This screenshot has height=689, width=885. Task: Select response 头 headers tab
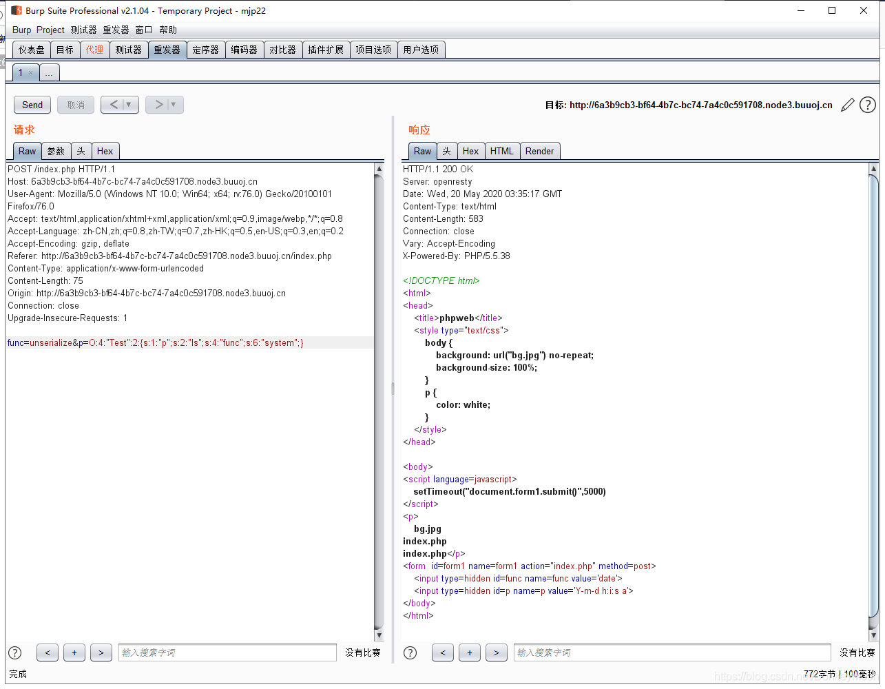point(447,151)
